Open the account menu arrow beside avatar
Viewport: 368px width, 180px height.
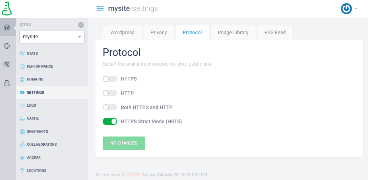pyautogui.click(x=356, y=9)
